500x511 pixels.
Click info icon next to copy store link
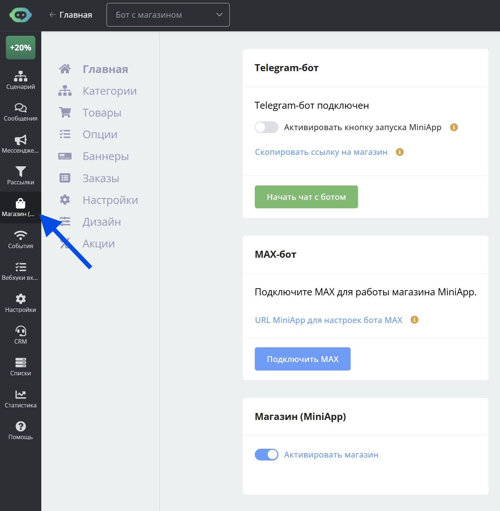point(400,152)
